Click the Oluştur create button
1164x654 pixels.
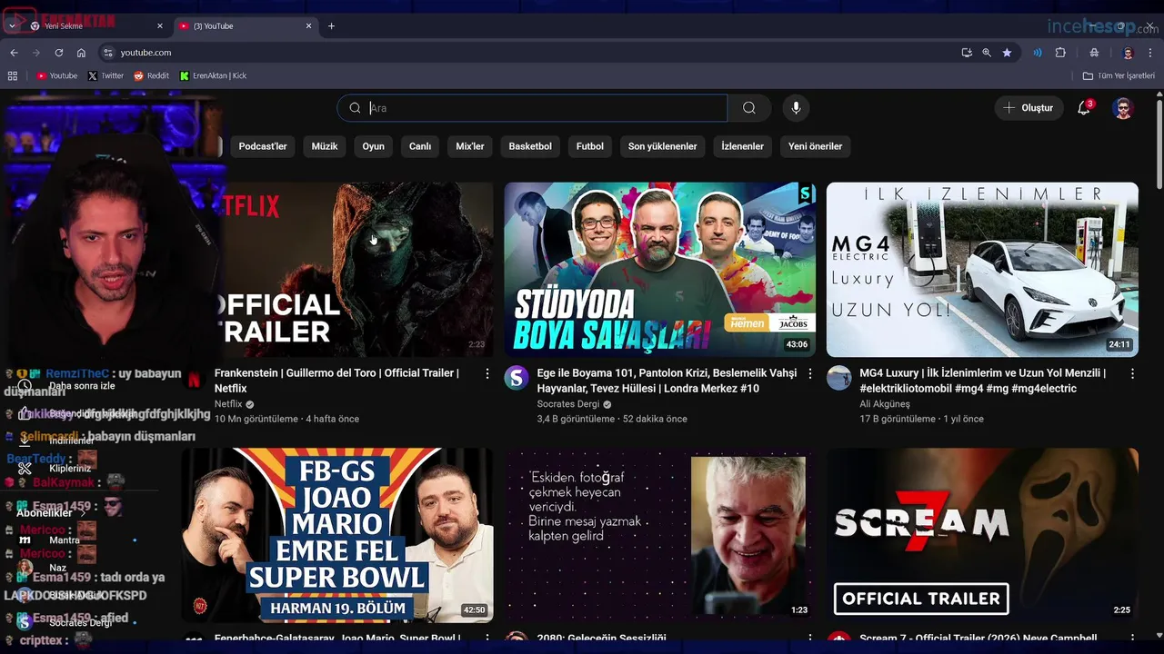(x=1029, y=108)
